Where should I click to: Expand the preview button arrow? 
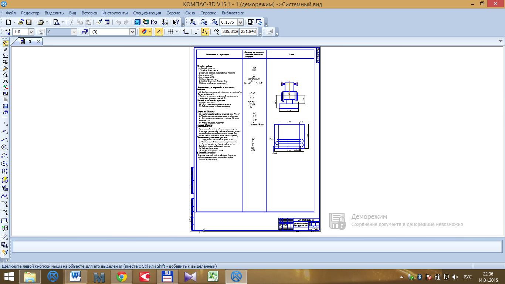click(62, 22)
